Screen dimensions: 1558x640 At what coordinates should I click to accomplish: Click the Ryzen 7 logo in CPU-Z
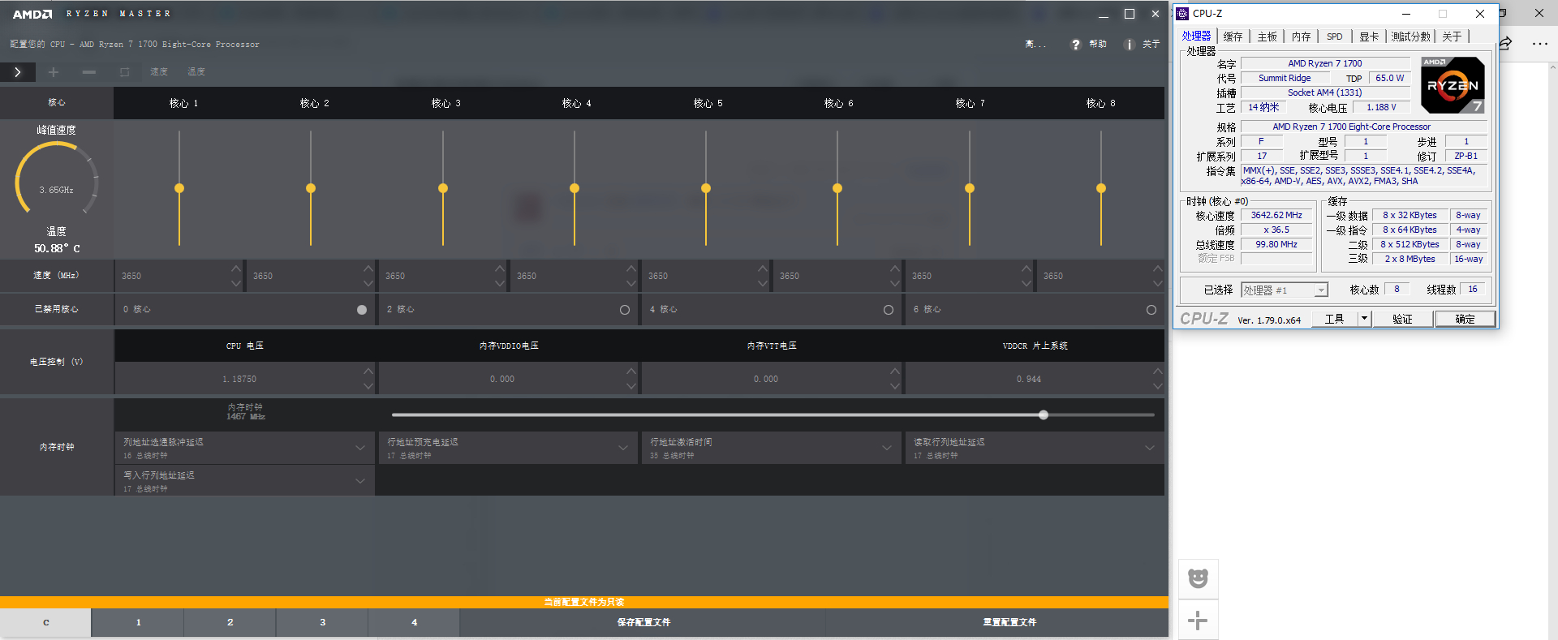pos(1453,85)
